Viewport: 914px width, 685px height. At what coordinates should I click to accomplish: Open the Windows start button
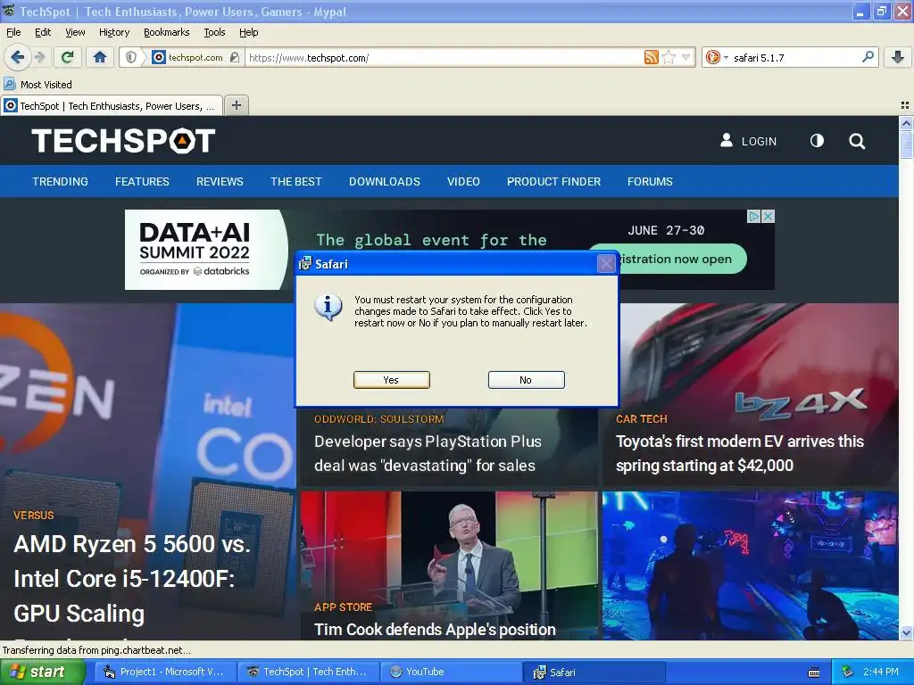pyautogui.click(x=43, y=672)
